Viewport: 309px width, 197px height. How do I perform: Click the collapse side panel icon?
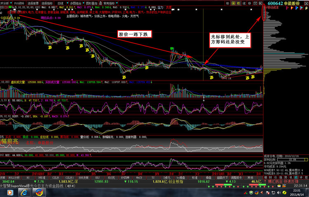pyautogui.click(x=260, y=3)
